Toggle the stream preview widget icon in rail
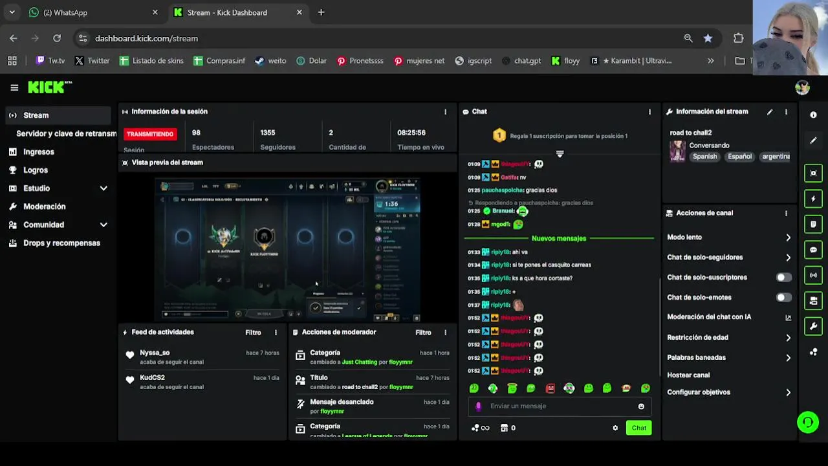Image resolution: width=828 pixels, height=466 pixels. pos(813,173)
